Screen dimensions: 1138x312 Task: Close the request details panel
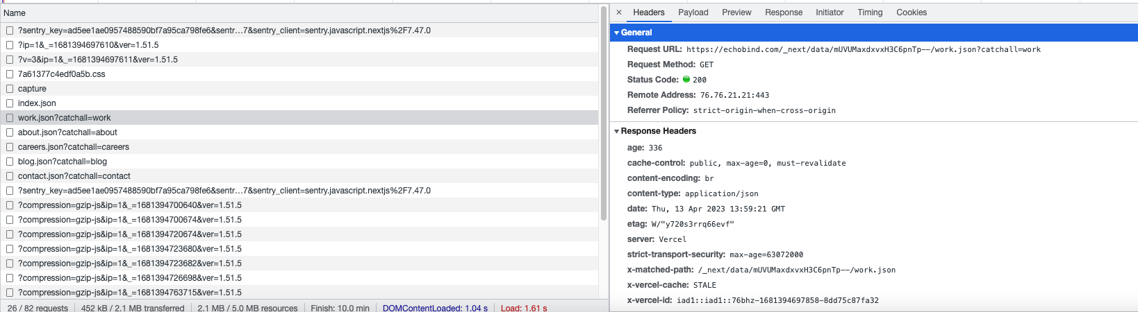[619, 12]
